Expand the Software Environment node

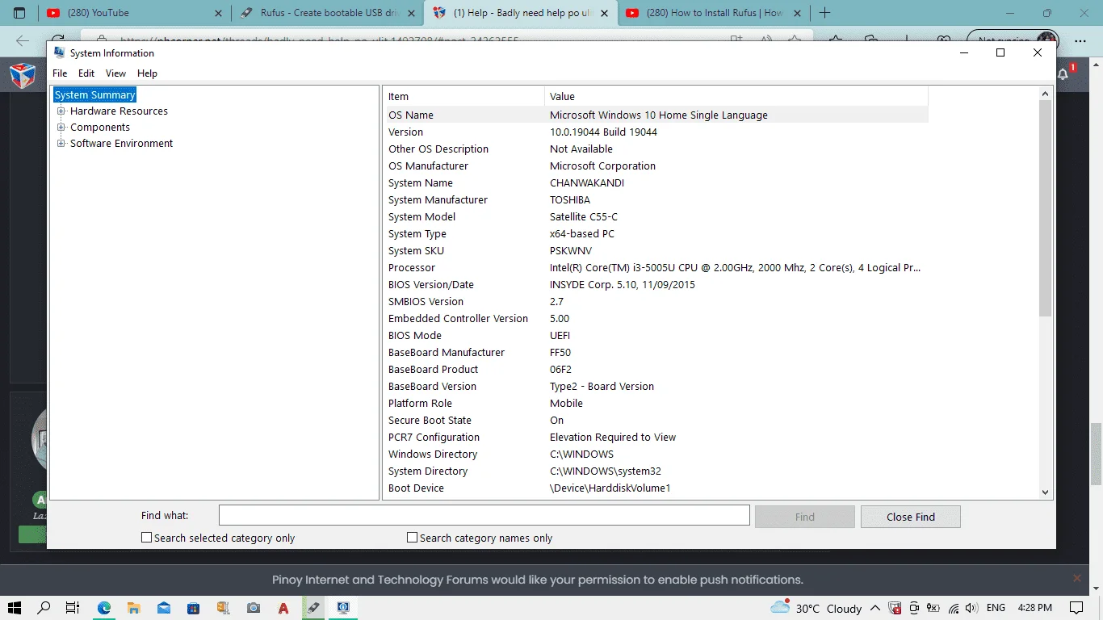point(61,144)
